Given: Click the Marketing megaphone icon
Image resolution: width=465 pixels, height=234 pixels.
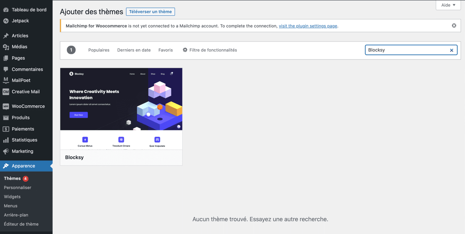Looking at the screenshot, I should pyautogui.click(x=6, y=151).
